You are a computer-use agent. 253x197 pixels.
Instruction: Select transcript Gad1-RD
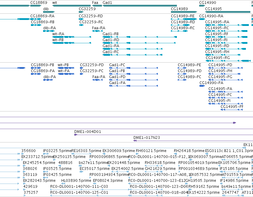[x=111, y=40]
